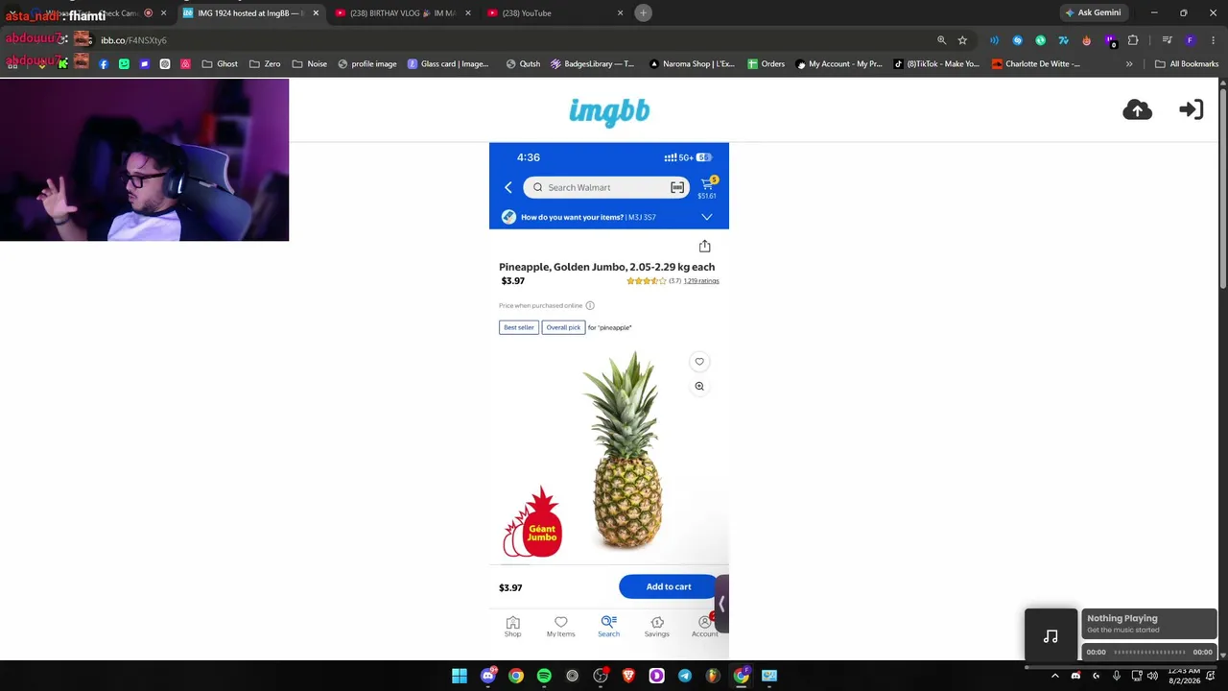Click the volume speaker icon in system tray
1228x691 pixels.
[1152, 676]
